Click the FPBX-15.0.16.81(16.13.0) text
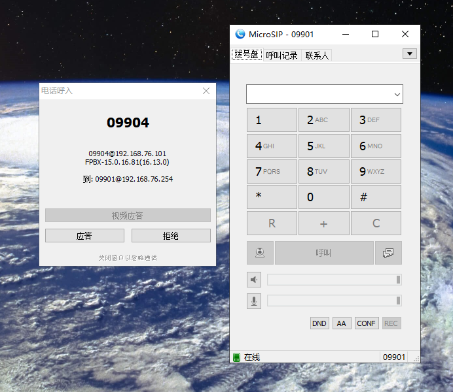Viewport: 453px width, 392px height. pos(127,162)
